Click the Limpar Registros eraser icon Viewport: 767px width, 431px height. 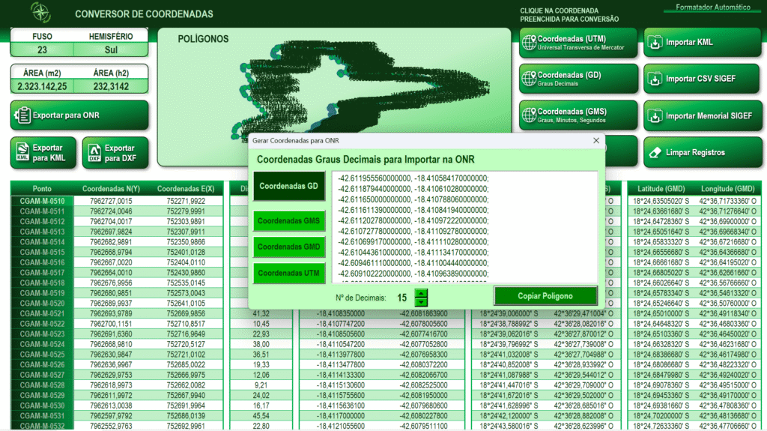click(655, 153)
